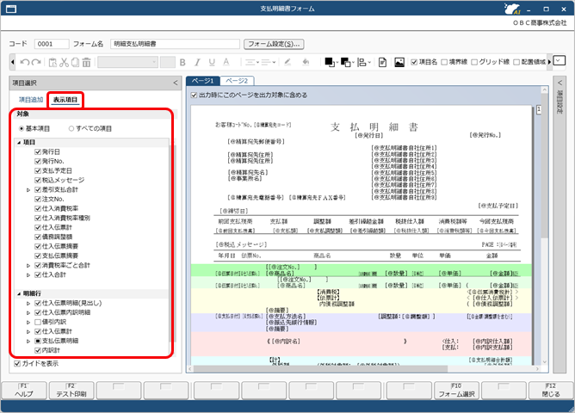Switch to ページ1 tab
The width and height of the screenshot is (575, 413).
coord(203,81)
